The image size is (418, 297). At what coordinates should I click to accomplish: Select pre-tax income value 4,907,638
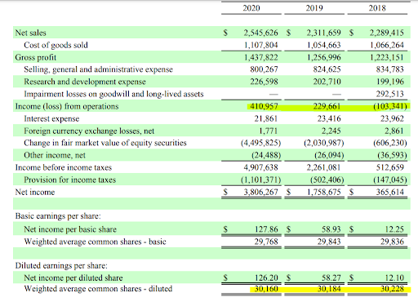[x=260, y=167]
